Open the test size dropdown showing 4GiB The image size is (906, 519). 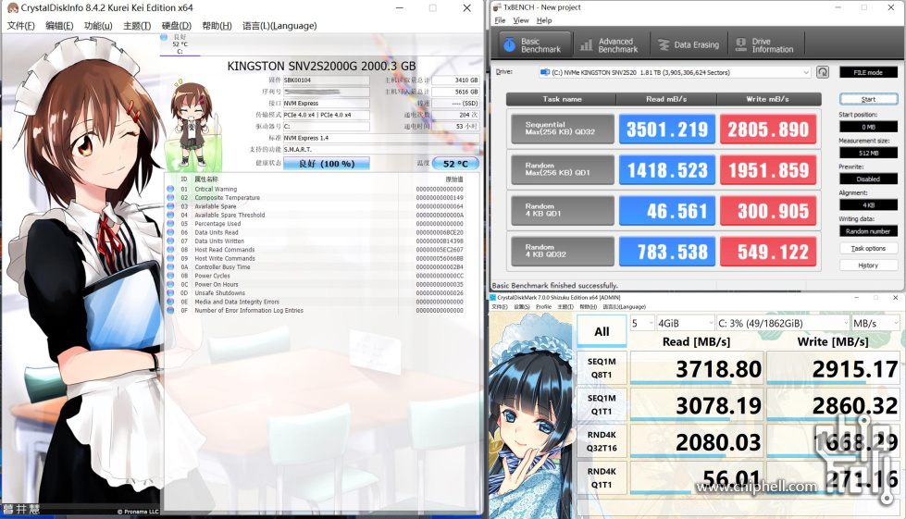tap(686, 323)
